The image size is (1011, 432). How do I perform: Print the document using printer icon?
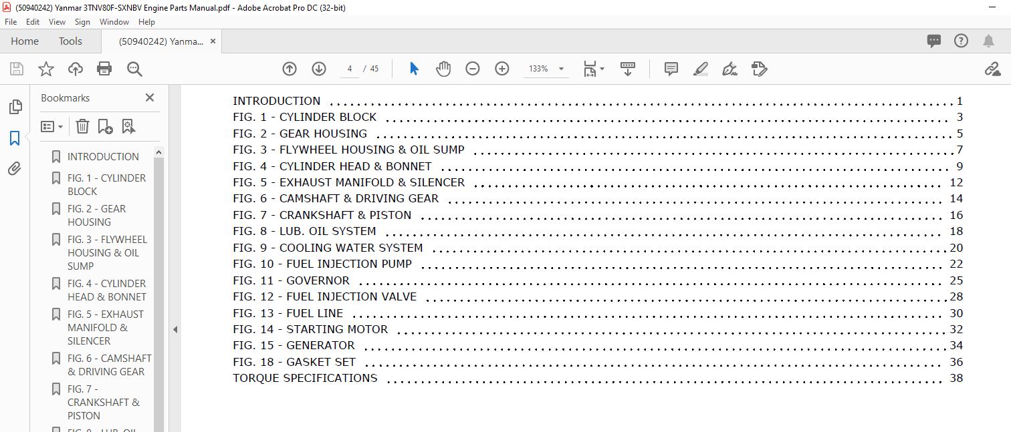[x=104, y=69]
